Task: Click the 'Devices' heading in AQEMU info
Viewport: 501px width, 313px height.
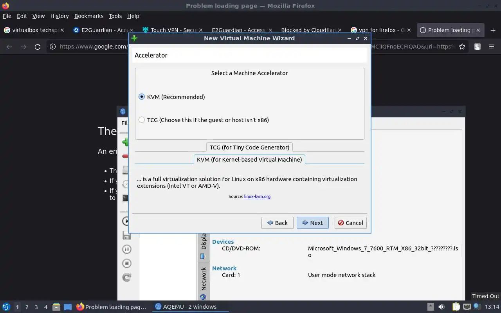Action: click(223, 242)
